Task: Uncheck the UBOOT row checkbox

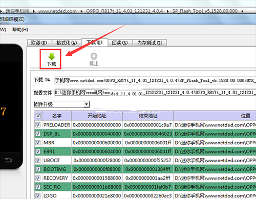Action: click(38, 160)
